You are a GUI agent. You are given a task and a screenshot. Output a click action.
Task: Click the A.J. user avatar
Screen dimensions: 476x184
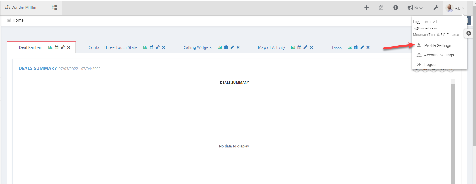[x=449, y=8]
